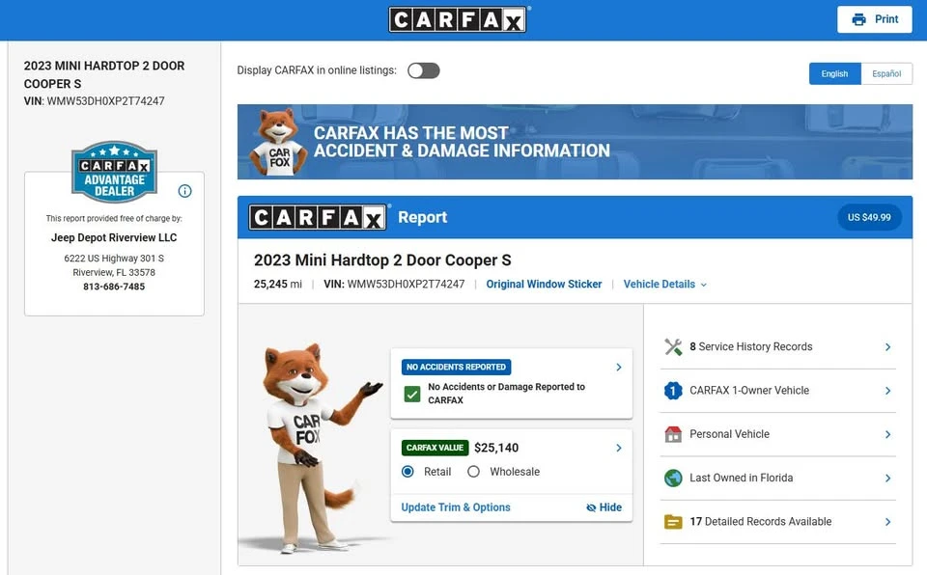This screenshot has width=927, height=575.
Task: Click the CARFAX 1-Owner Vehicle text
Action: click(x=749, y=391)
